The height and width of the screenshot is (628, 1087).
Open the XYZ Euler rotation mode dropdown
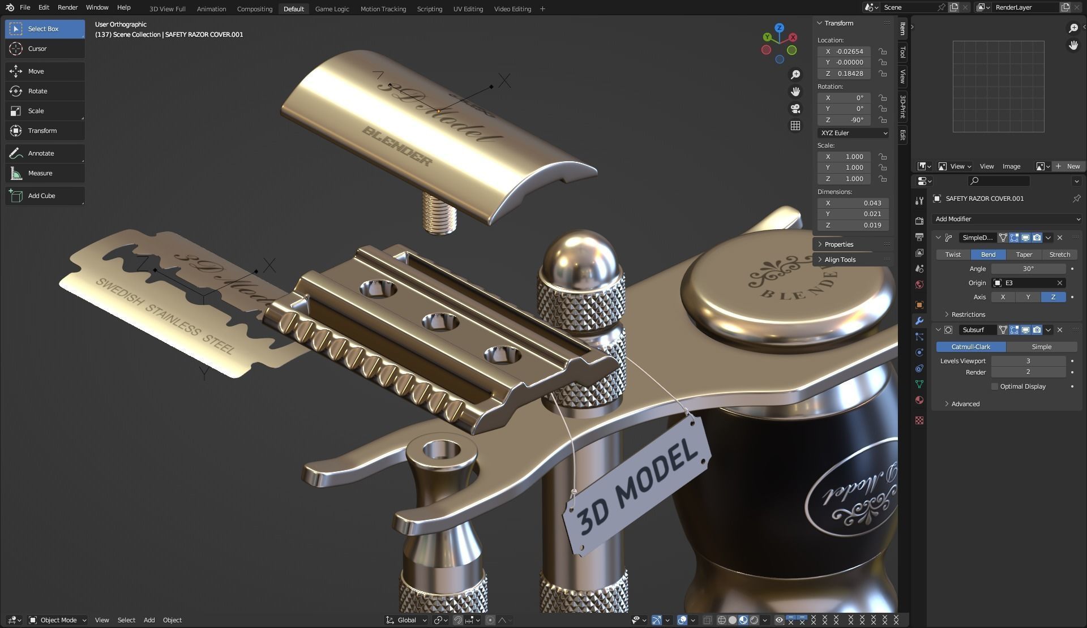[x=853, y=133]
